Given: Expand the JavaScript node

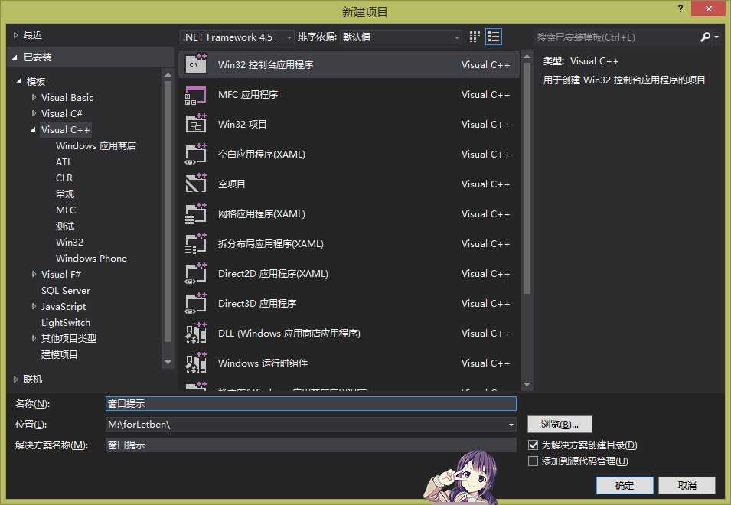Looking at the screenshot, I should (x=34, y=306).
